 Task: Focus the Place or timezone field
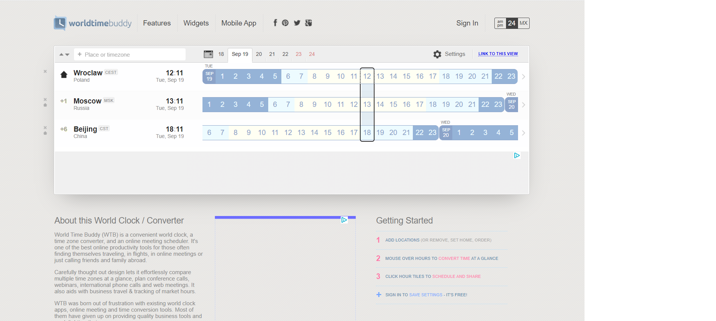tap(130, 54)
